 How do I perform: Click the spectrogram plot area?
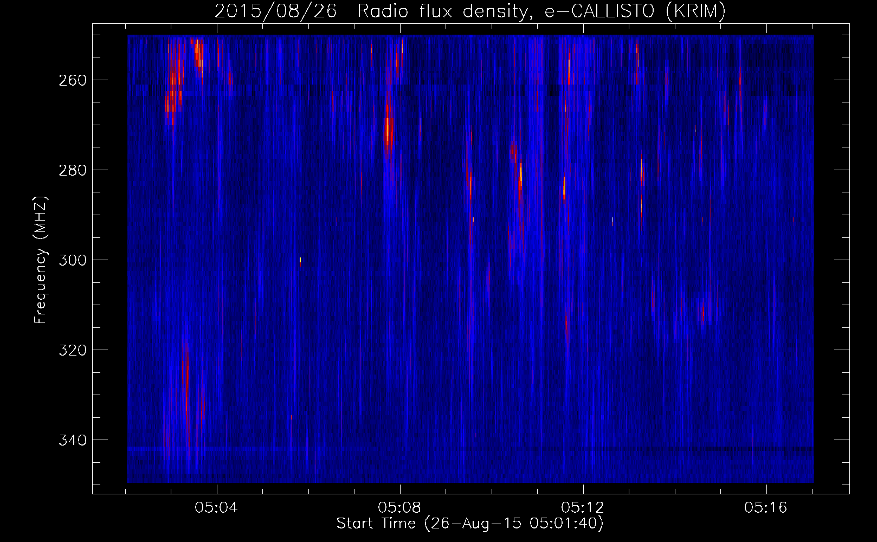470,259
